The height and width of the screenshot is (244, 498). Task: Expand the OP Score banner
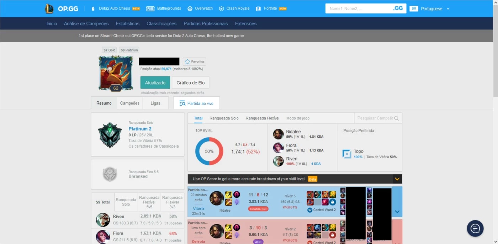click(397, 179)
